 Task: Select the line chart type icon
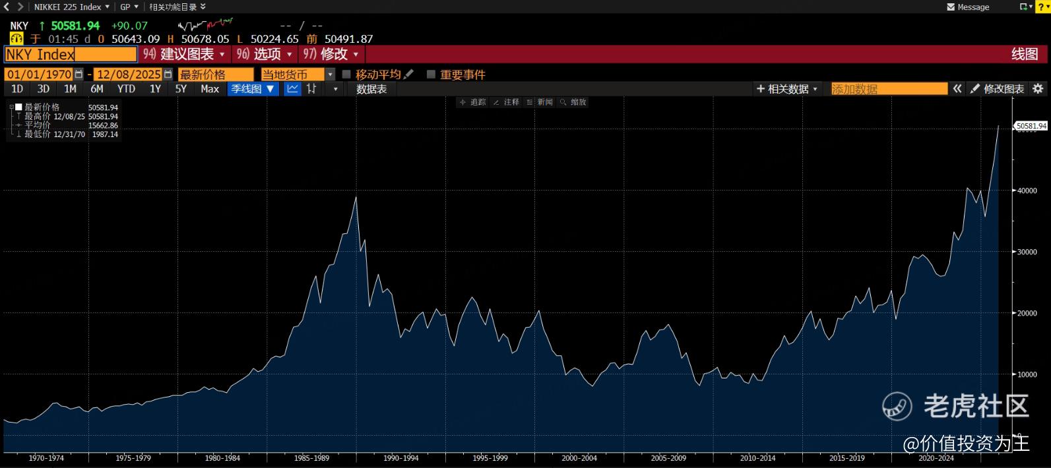[x=293, y=89]
